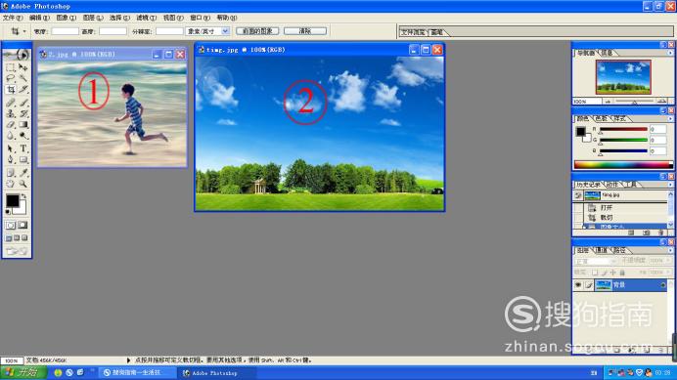Swap foreground and background colors
Image resolution: width=677 pixels, height=380 pixels.
[24, 196]
